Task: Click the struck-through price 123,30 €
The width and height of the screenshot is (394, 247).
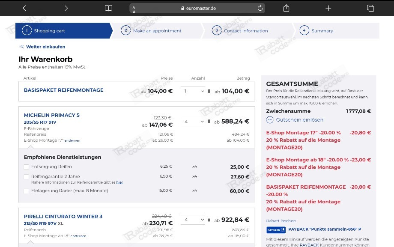Action: 163,118
